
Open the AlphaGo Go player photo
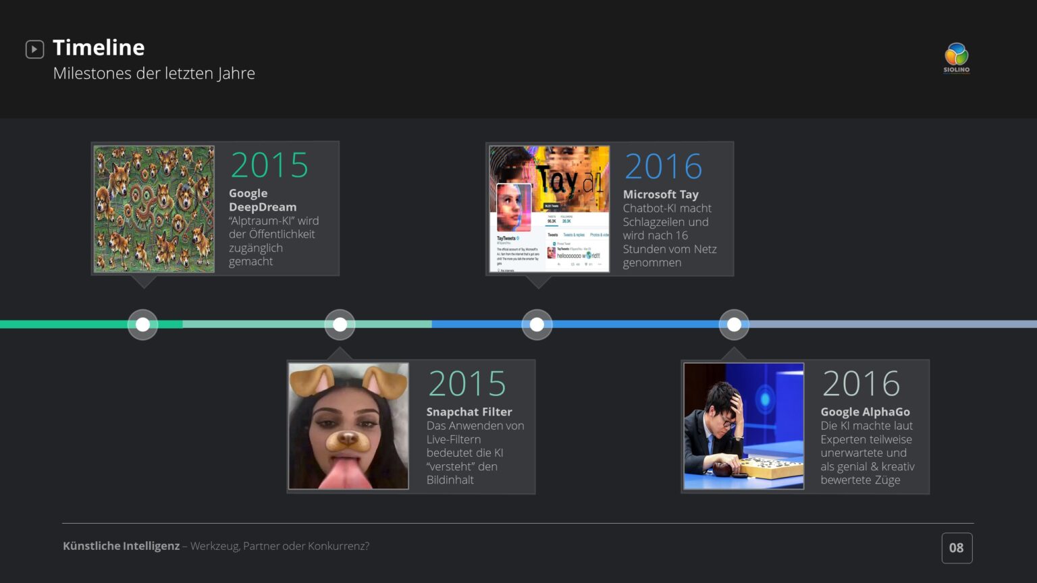(x=743, y=426)
